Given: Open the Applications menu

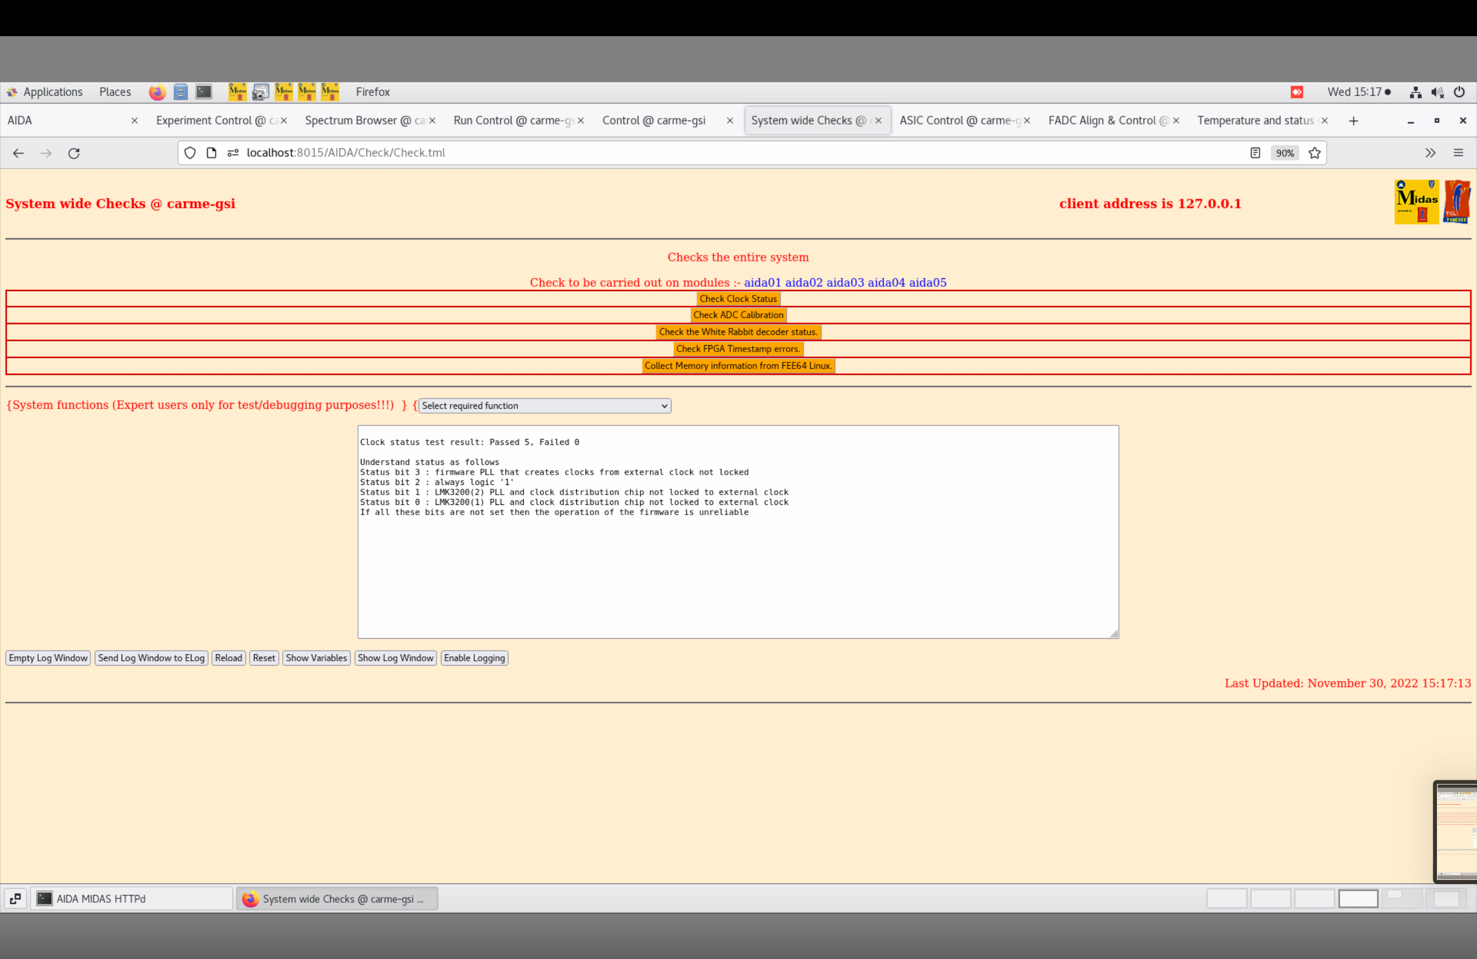Looking at the screenshot, I should (x=52, y=92).
